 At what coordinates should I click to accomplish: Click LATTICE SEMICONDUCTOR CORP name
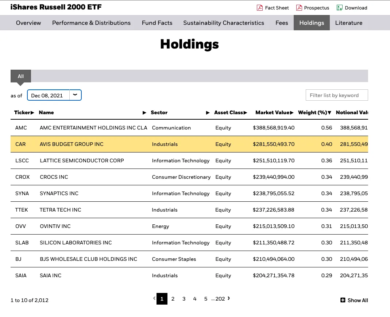(82, 161)
